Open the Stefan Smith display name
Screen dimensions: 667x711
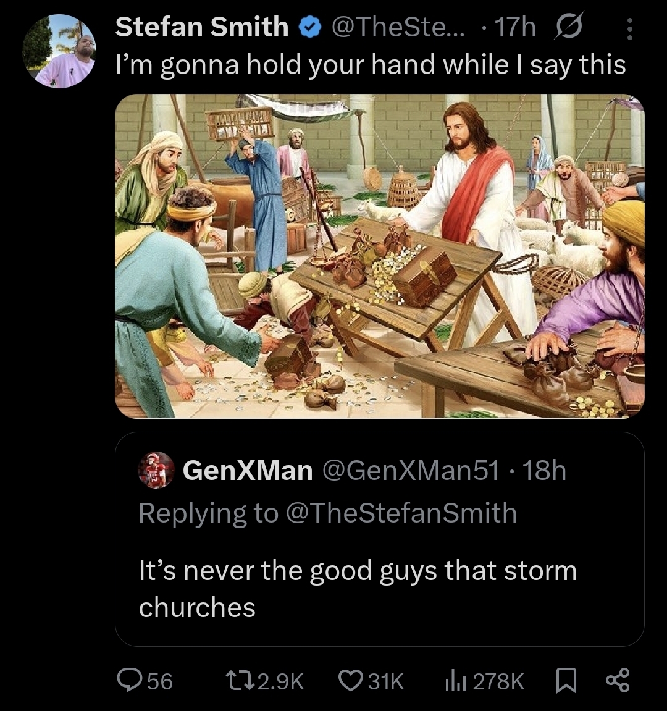(x=202, y=27)
